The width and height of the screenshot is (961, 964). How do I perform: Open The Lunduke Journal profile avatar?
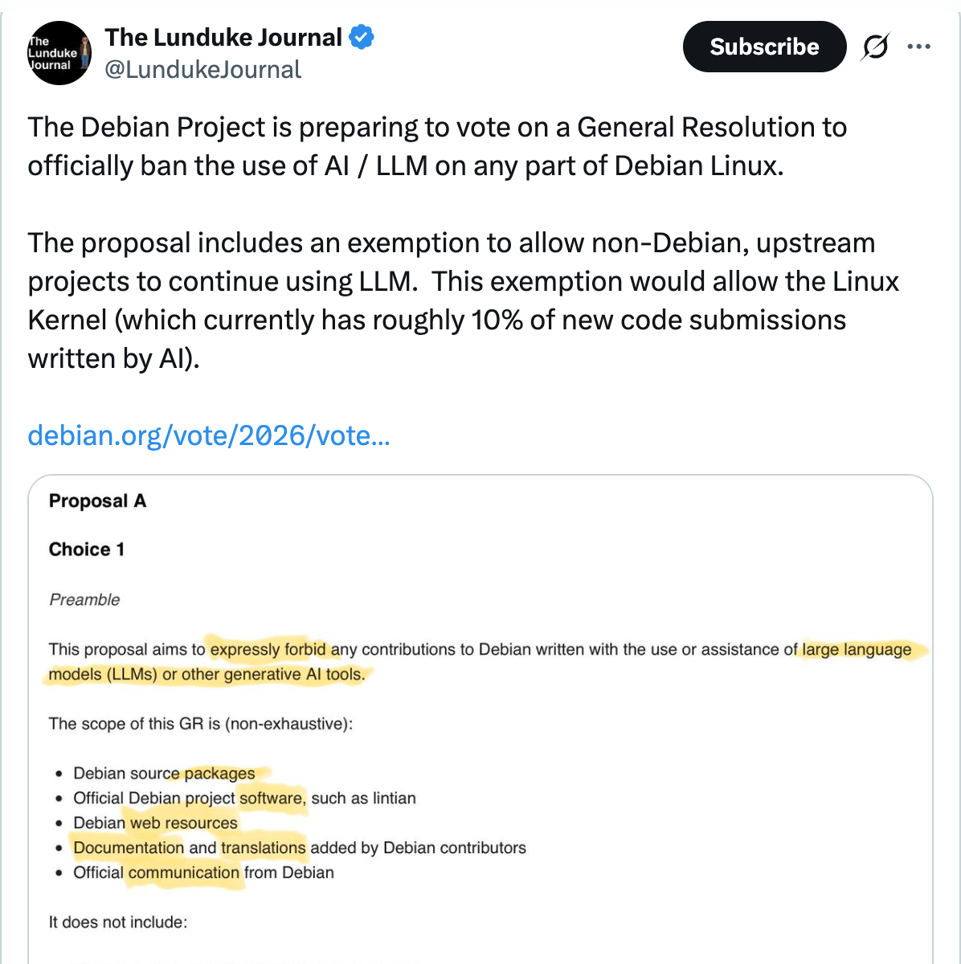pos(59,53)
